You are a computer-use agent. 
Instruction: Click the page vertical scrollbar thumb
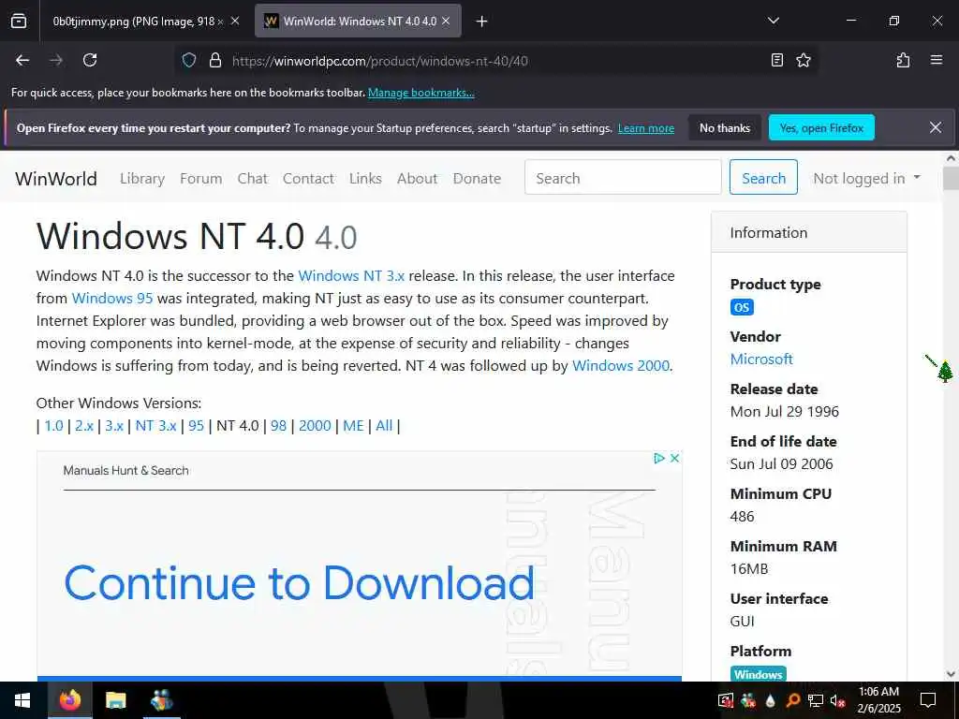(951, 179)
